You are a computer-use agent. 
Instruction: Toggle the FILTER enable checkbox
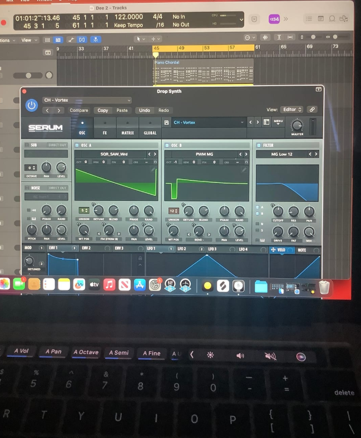(x=259, y=145)
